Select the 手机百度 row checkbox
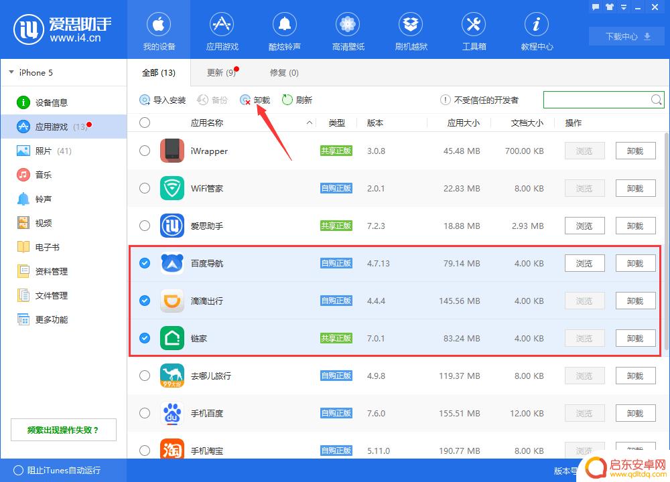The width and height of the screenshot is (670, 482). [145, 413]
